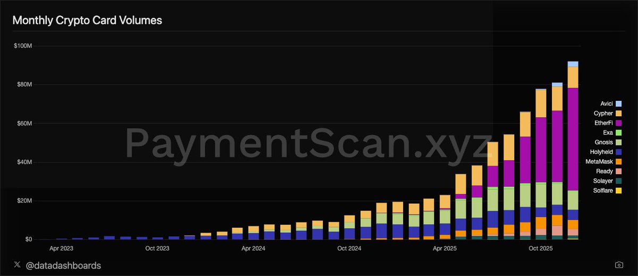Toggle the EtherFi series legend label

tap(604, 123)
